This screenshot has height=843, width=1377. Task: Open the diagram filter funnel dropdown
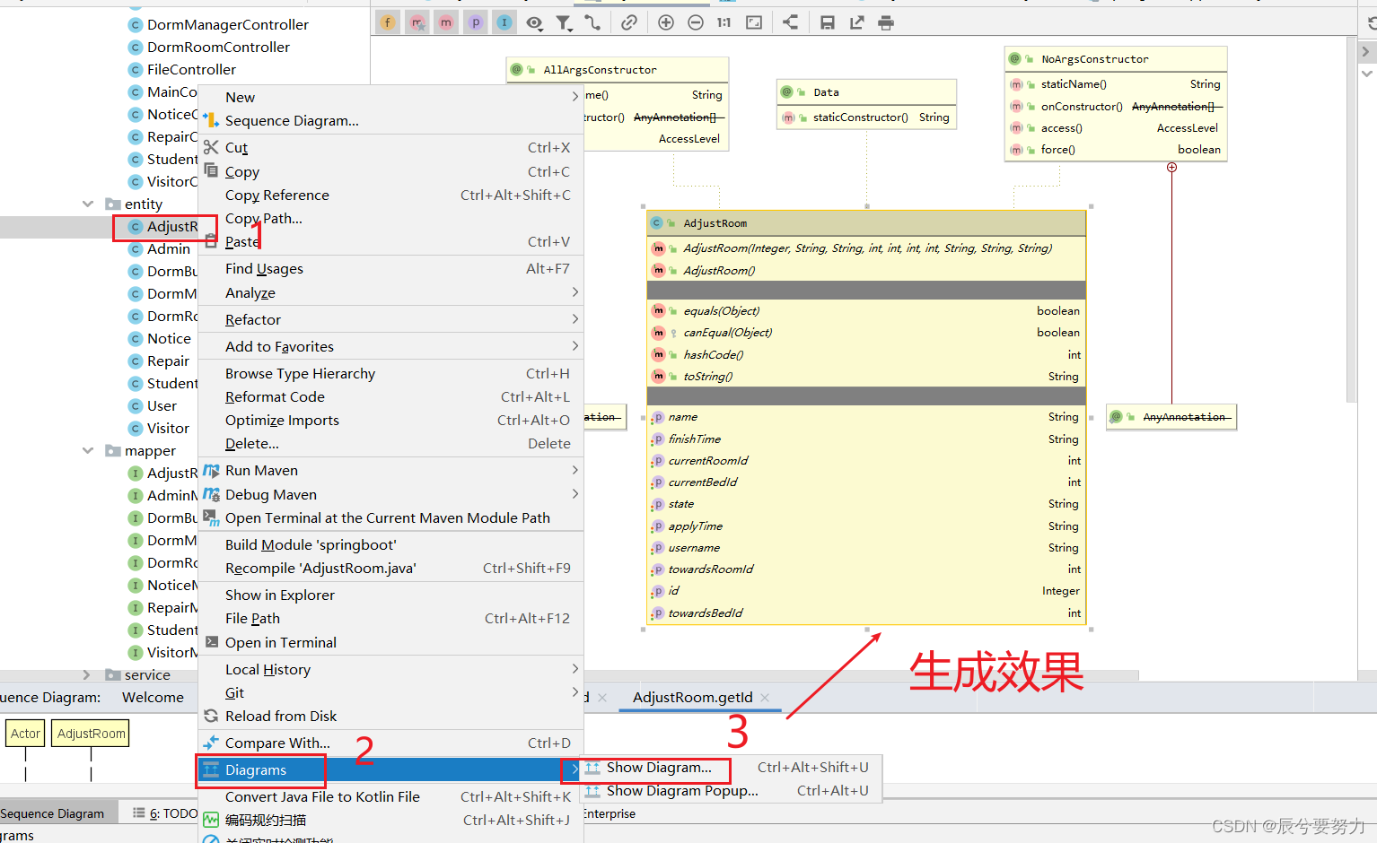(564, 22)
